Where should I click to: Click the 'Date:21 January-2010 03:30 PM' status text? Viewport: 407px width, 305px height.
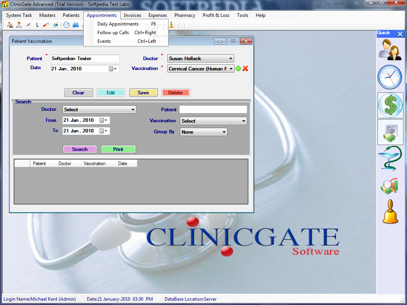coord(120,299)
